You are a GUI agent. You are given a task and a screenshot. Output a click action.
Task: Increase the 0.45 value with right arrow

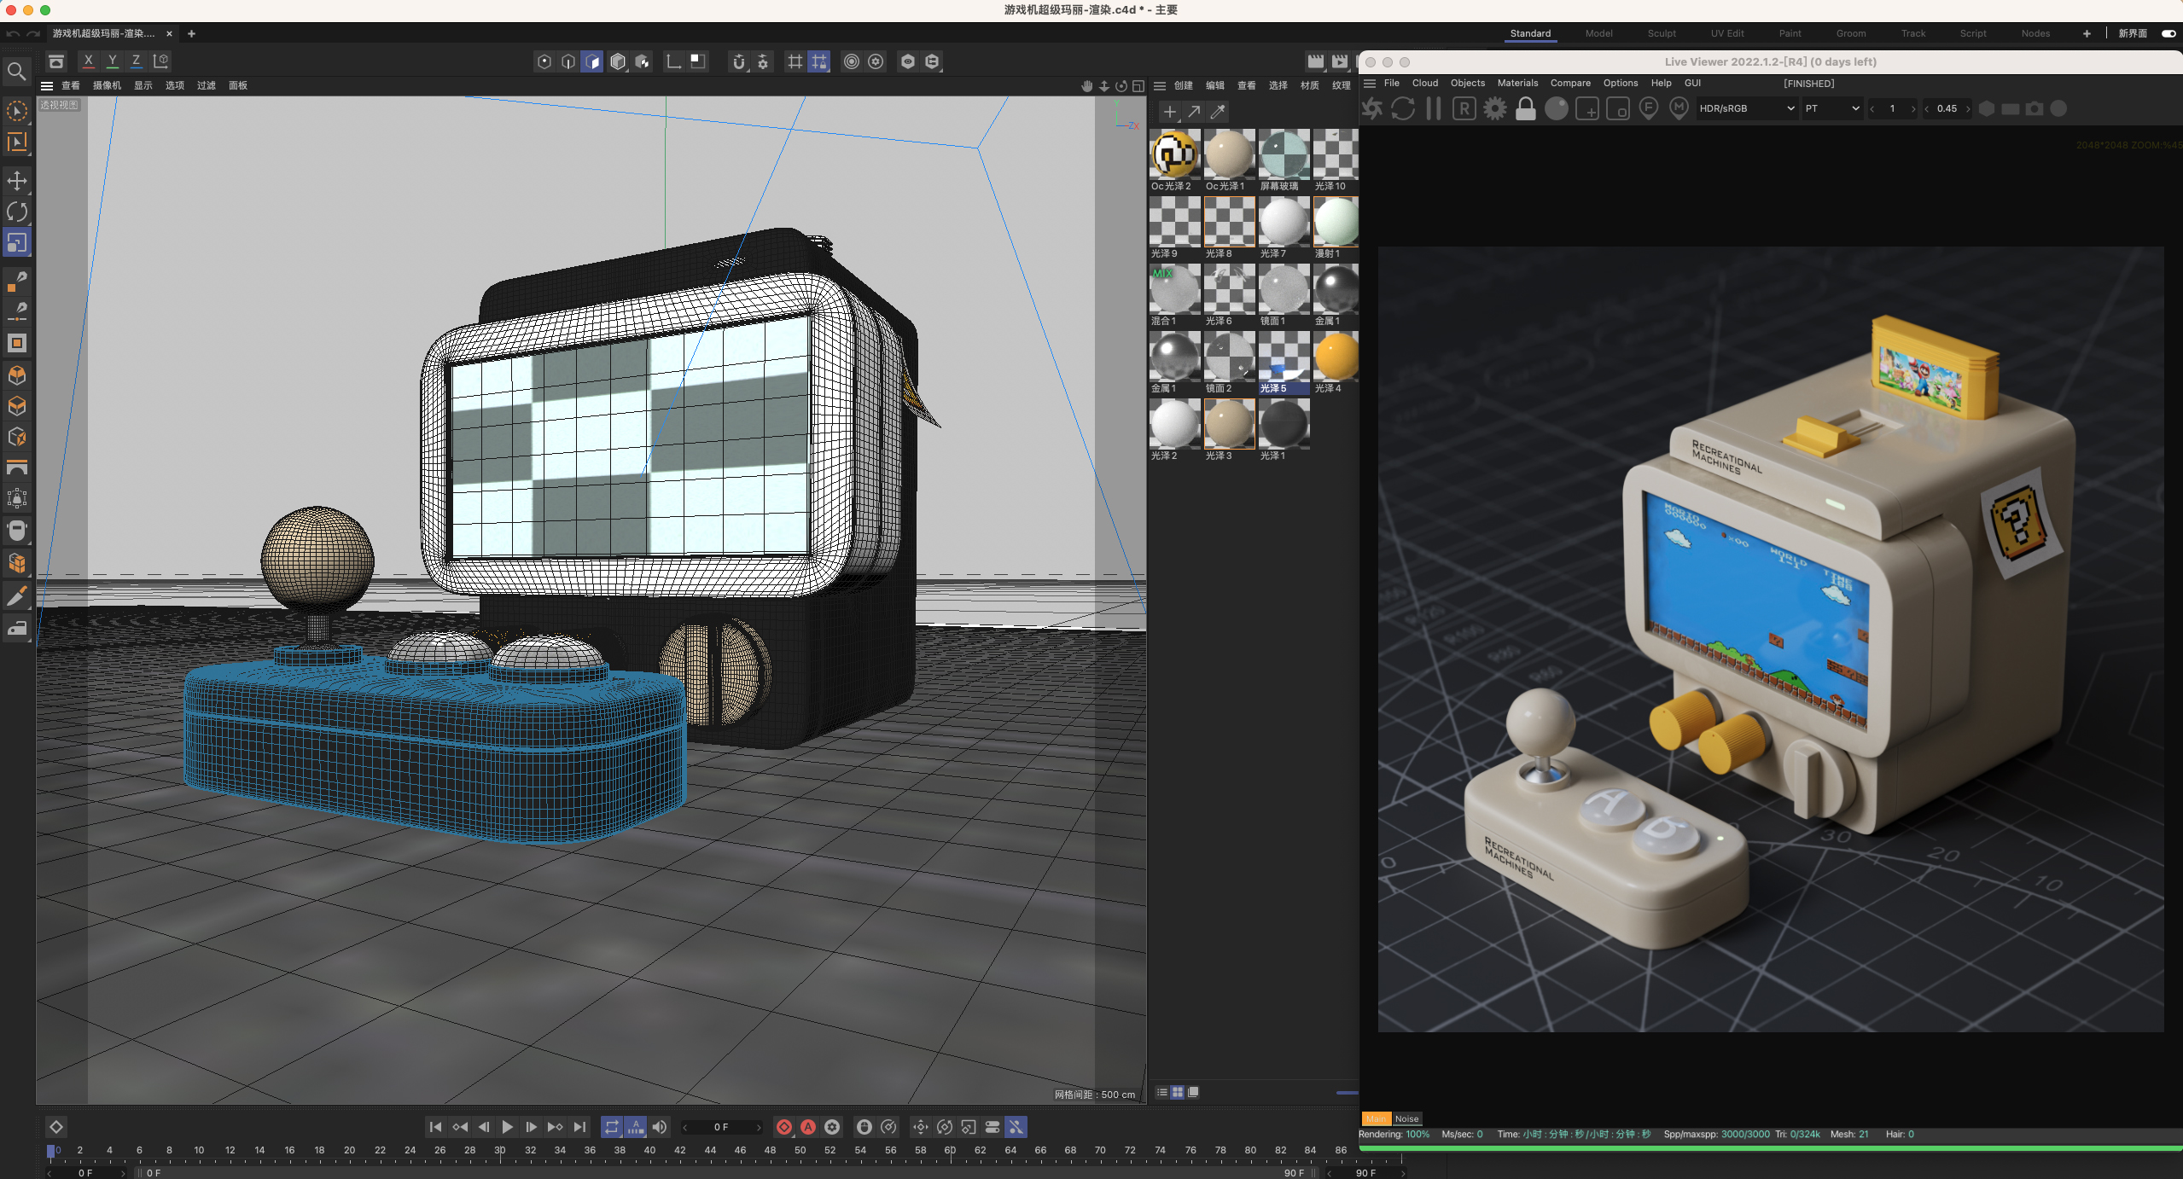click(1968, 109)
